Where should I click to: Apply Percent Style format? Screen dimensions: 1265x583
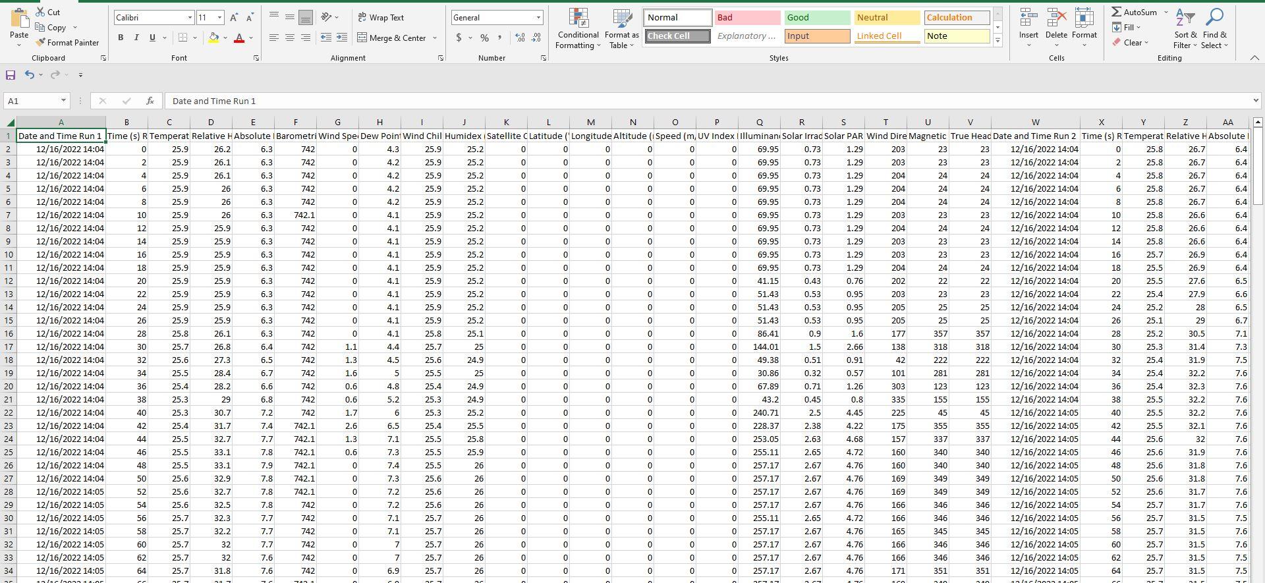(x=484, y=38)
